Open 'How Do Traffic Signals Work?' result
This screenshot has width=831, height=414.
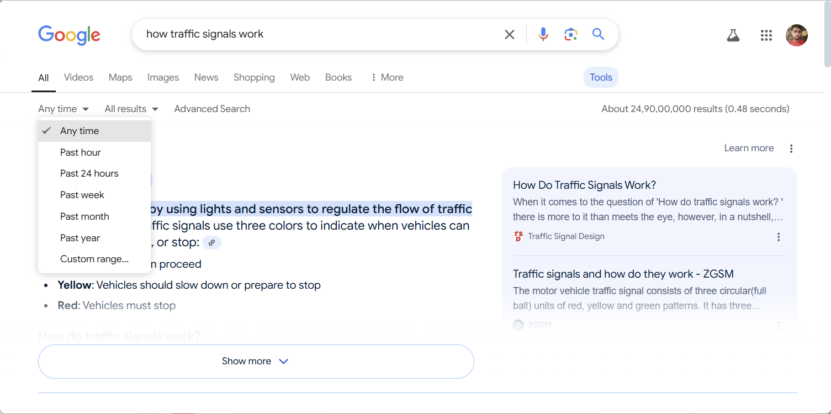pyautogui.click(x=584, y=185)
